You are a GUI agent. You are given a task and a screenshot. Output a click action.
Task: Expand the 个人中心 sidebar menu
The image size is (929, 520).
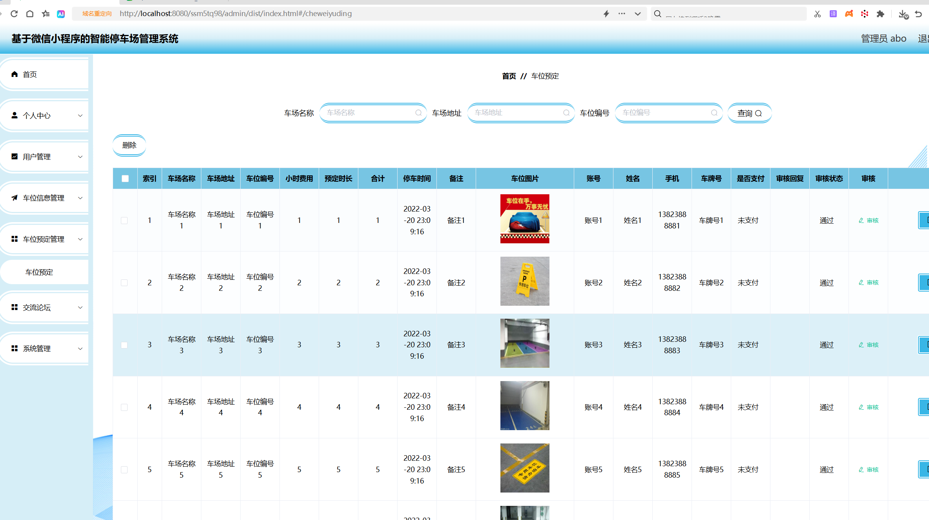click(44, 115)
